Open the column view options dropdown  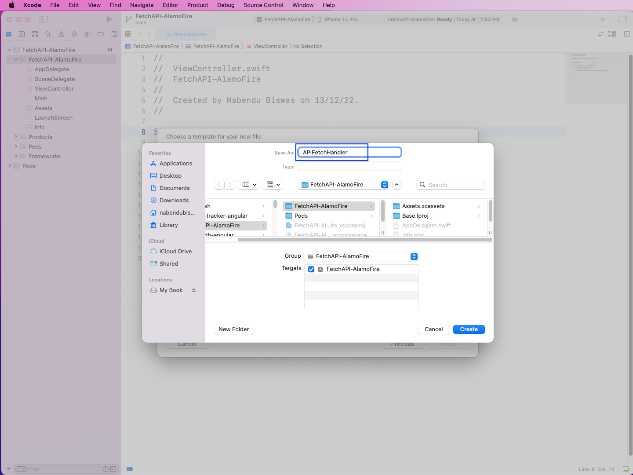click(x=249, y=185)
